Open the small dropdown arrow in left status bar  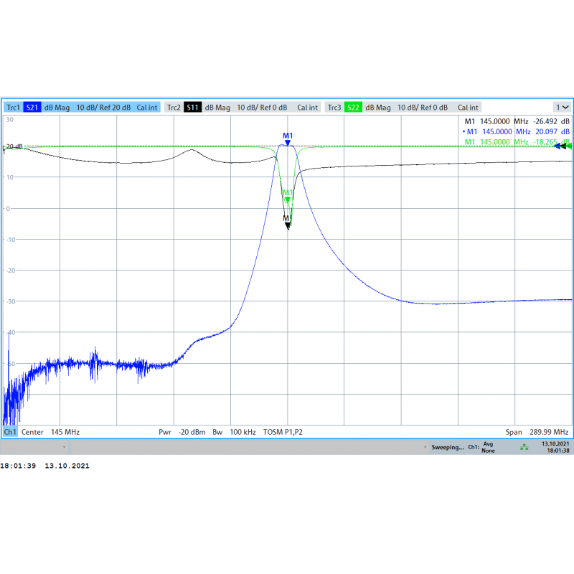click(x=64, y=447)
